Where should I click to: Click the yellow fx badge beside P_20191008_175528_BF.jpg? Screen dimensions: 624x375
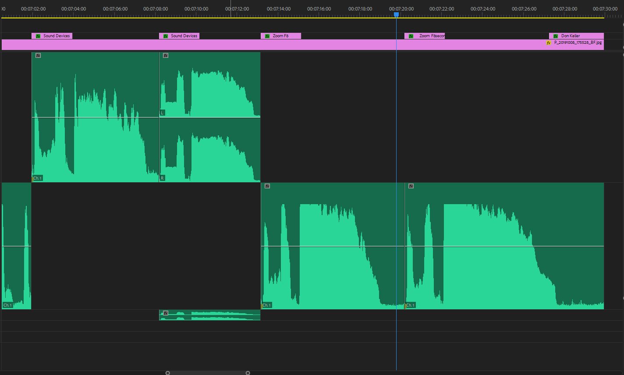tap(549, 43)
